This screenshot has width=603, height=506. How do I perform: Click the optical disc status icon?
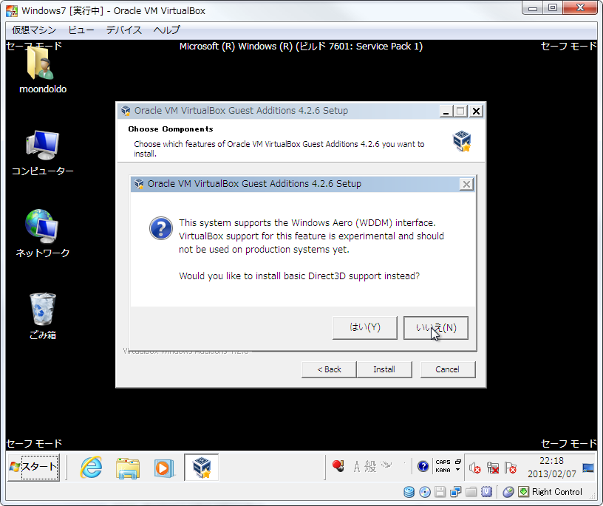[424, 492]
